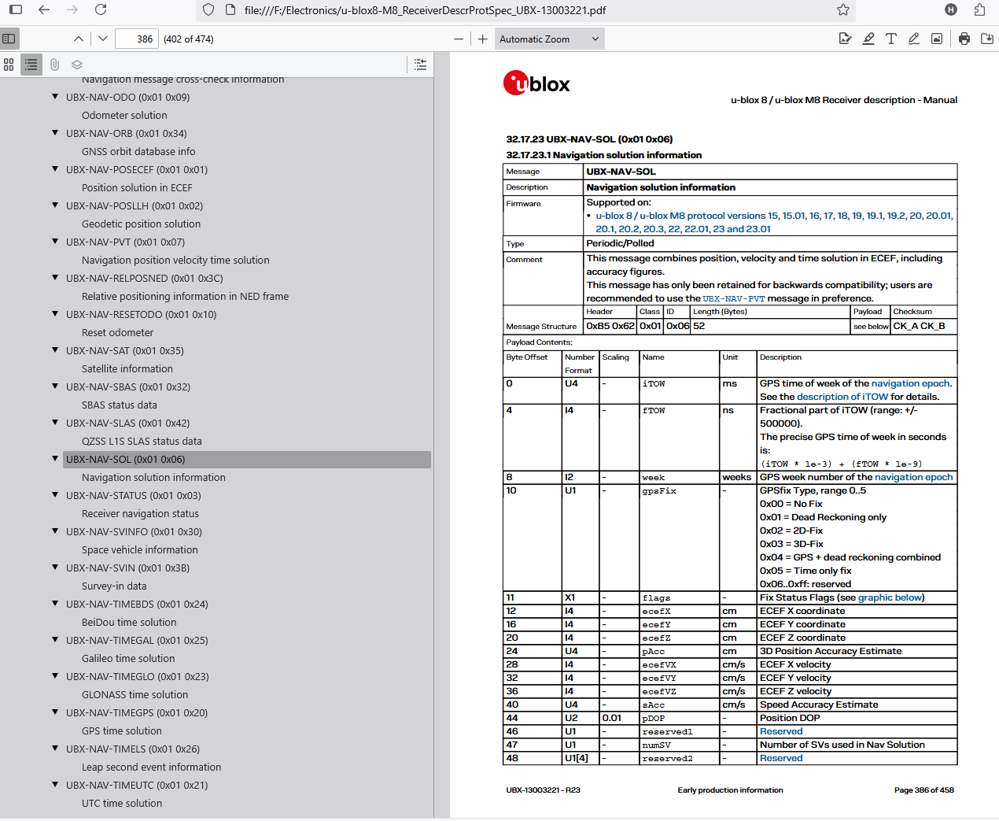The height and width of the screenshot is (821, 999).
Task: Open the account profile icon
Action: [x=951, y=10]
